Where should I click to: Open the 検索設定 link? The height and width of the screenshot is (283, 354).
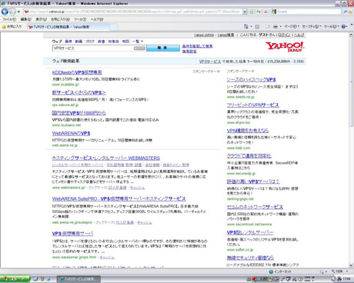point(189,52)
